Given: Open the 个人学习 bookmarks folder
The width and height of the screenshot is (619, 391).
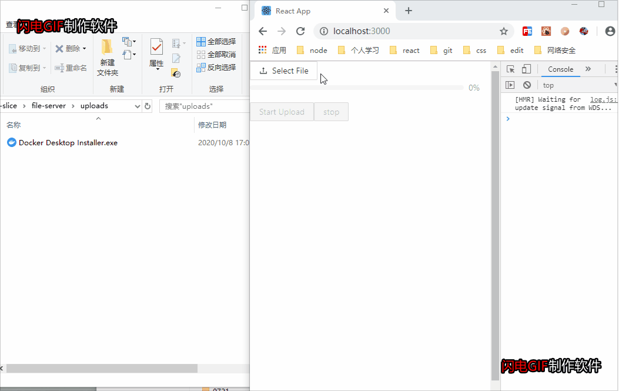Looking at the screenshot, I should tap(359, 50).
